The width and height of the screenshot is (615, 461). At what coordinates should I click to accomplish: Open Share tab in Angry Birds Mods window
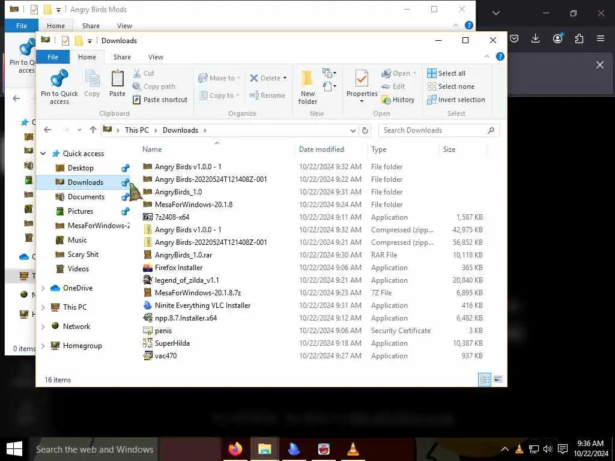[x=91, y=26]
